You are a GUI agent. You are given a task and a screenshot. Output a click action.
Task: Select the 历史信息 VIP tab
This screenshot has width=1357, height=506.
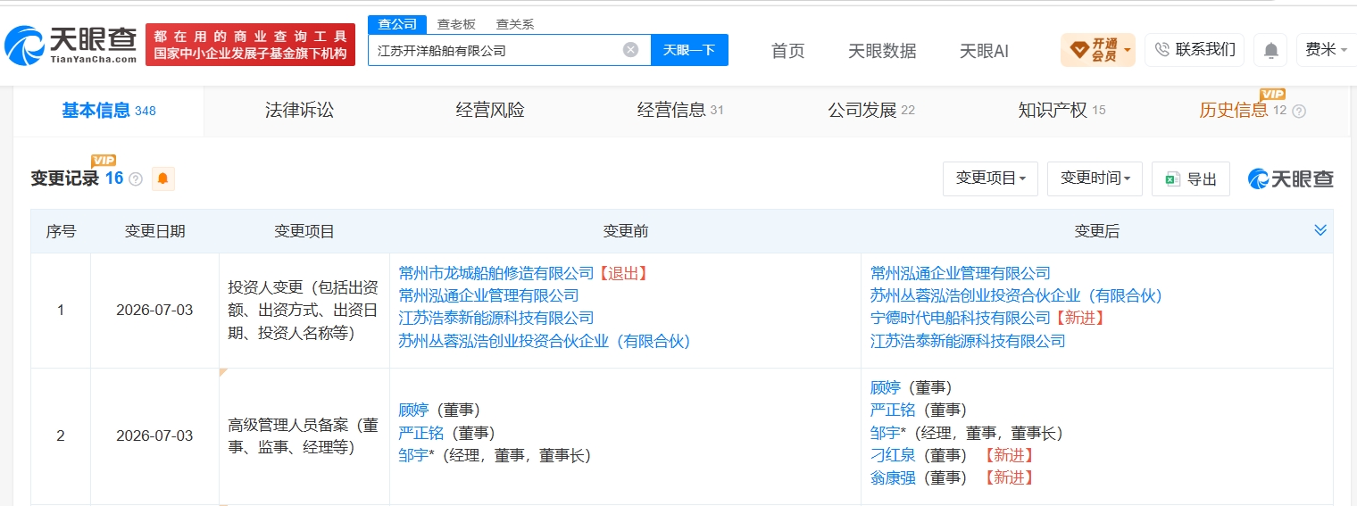coord(1243,110)
